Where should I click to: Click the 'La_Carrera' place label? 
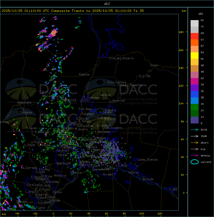point(29,168)
